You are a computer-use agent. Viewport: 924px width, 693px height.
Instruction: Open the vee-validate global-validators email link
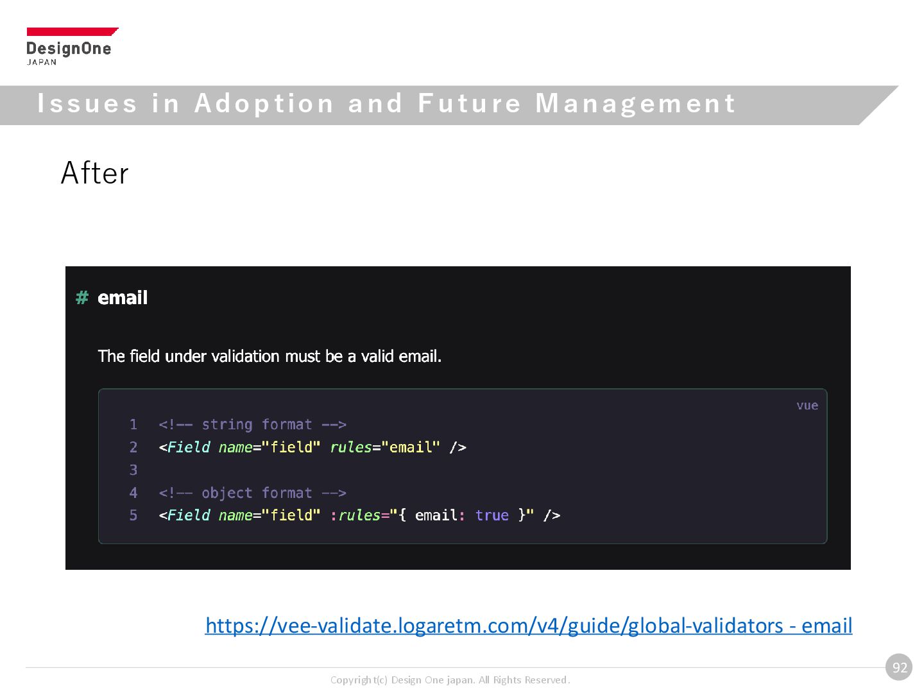click(528, 625)
